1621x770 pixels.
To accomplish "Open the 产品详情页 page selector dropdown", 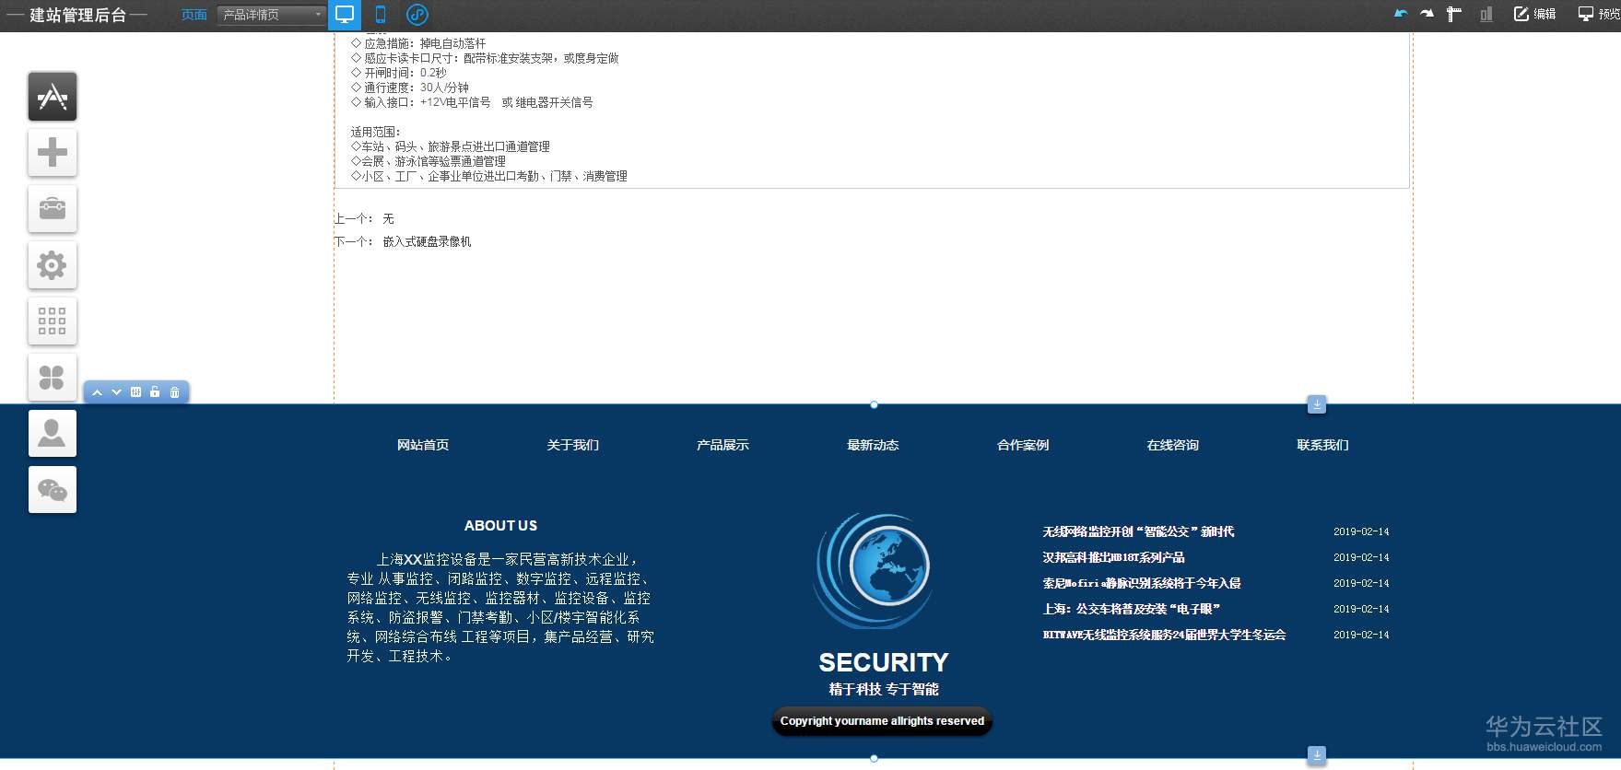I will 272,15.
